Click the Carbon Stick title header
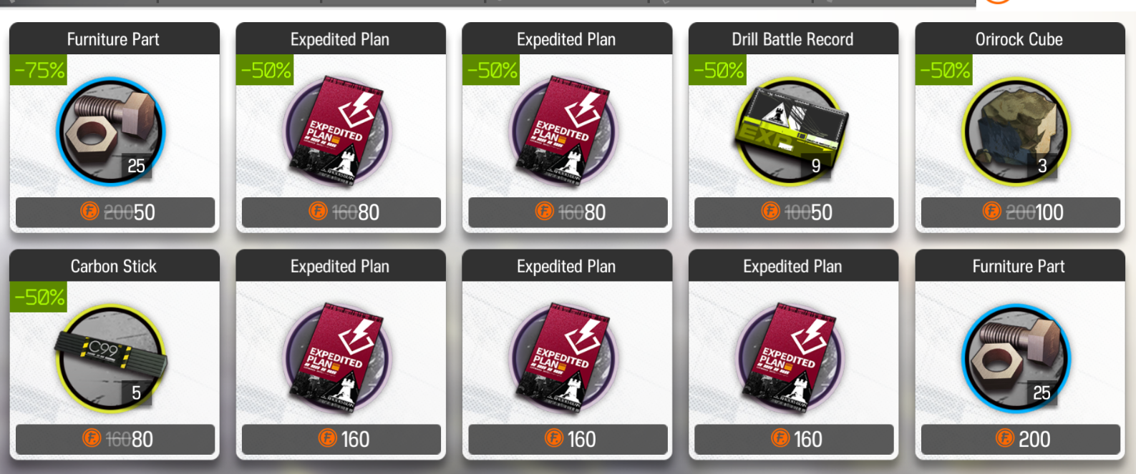Image resolution: width=1136 pixels, height=474 pixels. click(114, 265)
